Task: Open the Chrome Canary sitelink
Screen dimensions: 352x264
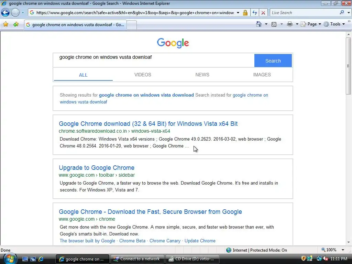Action: point(165,241)
